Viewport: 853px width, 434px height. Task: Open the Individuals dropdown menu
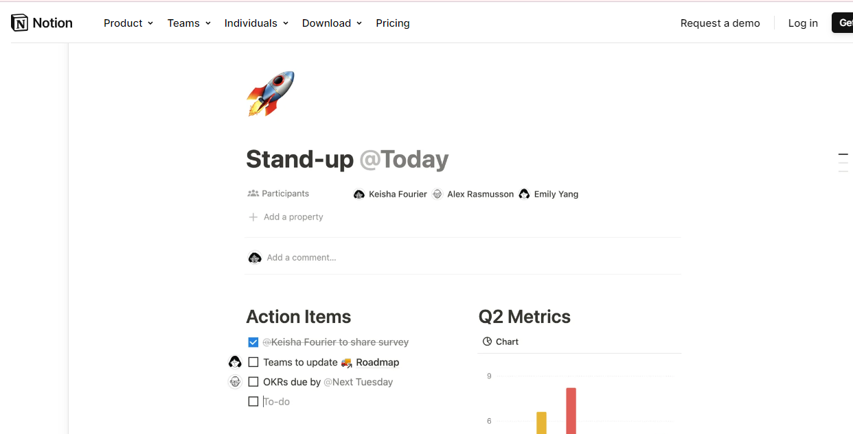point(256,23)
